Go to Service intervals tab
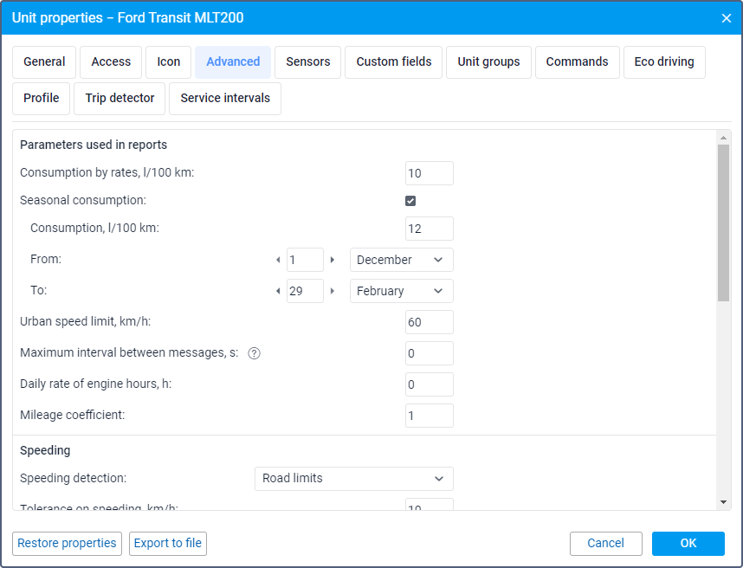 (x=225, y=99)
